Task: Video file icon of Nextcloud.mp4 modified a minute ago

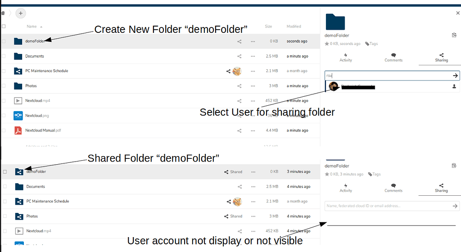Action: point(18,101)
